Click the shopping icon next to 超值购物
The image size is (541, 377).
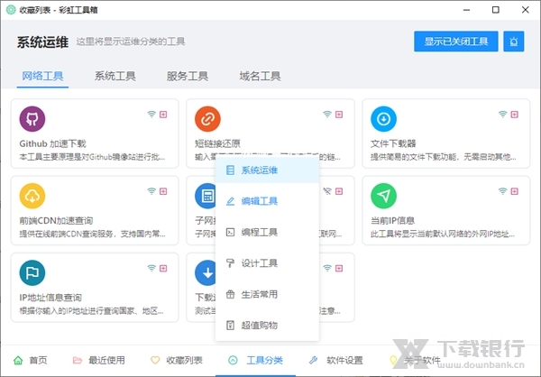point(230,326)
